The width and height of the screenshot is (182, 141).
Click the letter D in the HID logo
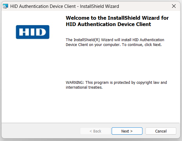coord(41,32)
